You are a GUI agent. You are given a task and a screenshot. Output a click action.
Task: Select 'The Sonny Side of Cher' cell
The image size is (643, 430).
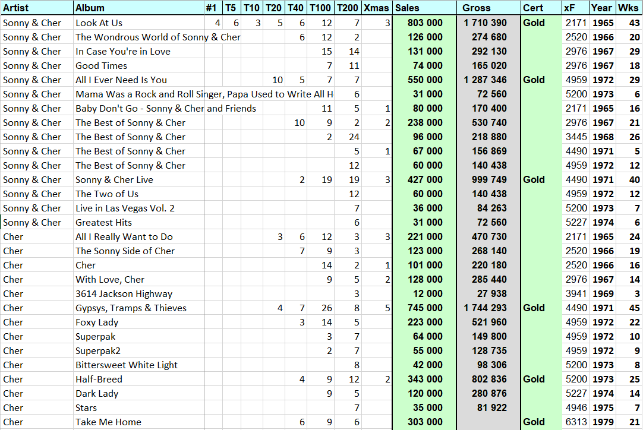click(138, 251)
